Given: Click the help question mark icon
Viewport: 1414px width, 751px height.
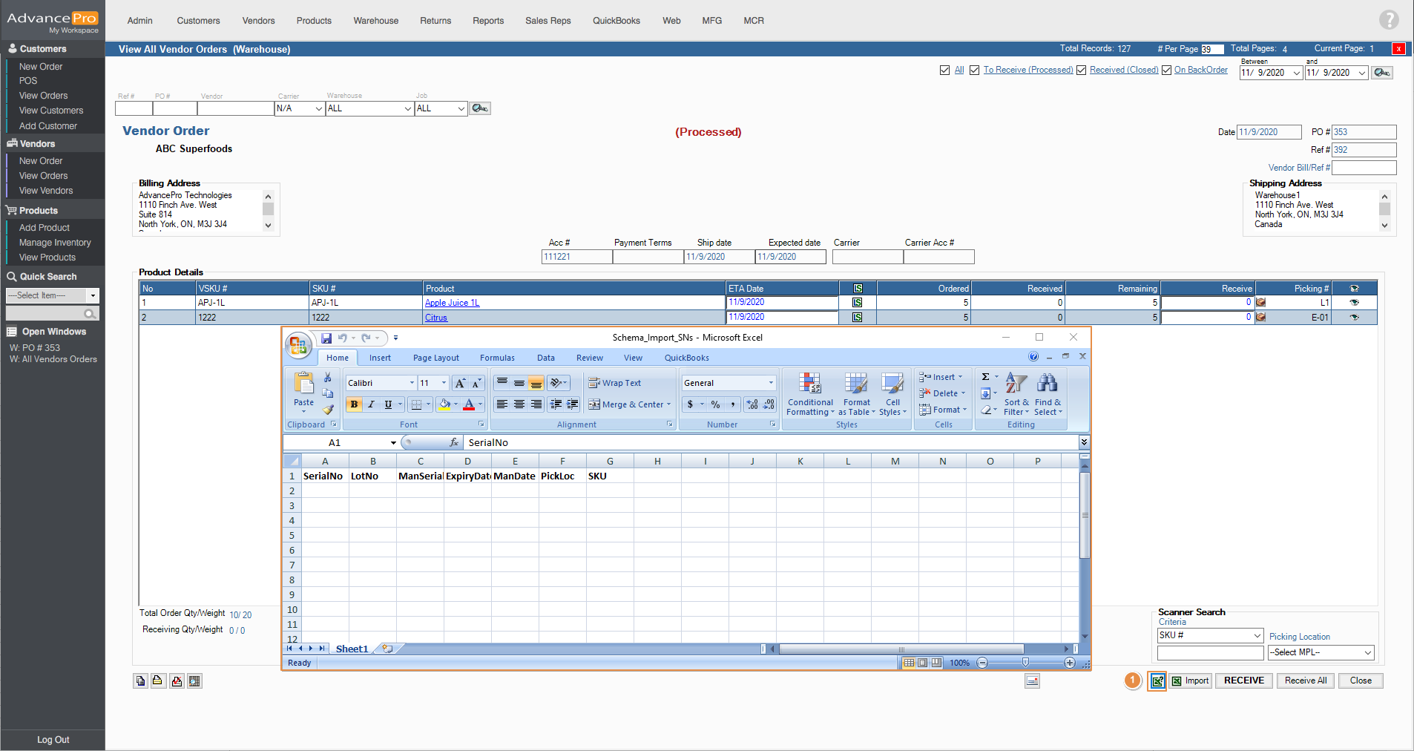Looking at the screenshot, I should point(1388,20).
